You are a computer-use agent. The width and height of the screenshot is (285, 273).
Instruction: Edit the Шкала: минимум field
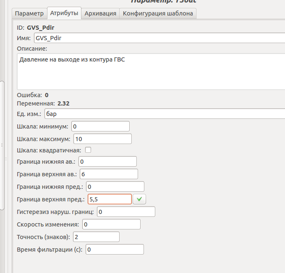(x=100, y=126)
